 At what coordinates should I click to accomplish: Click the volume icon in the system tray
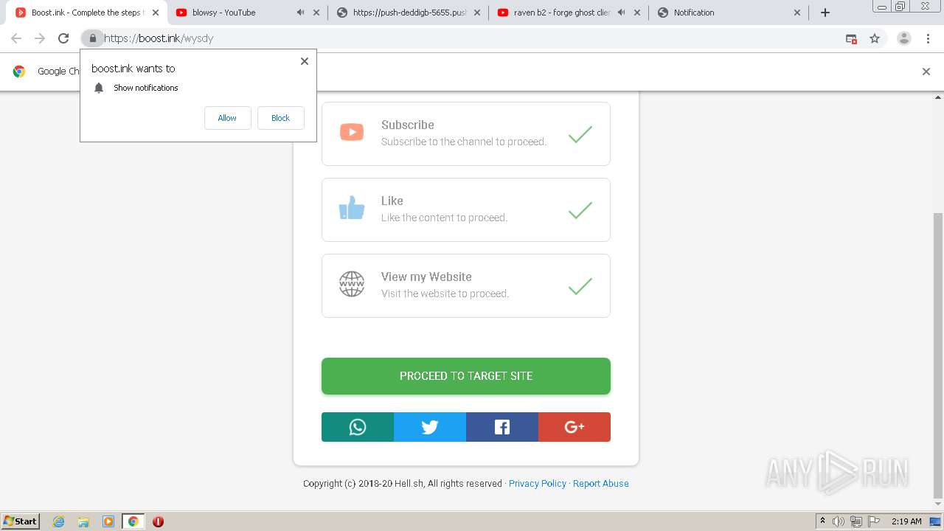point(839,521)
